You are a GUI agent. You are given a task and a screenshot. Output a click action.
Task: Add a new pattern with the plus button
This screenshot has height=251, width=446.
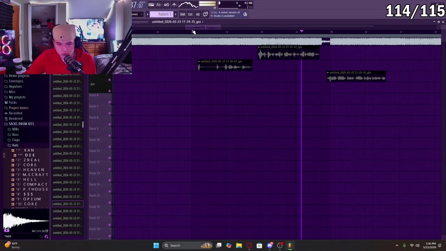[175, 14]
